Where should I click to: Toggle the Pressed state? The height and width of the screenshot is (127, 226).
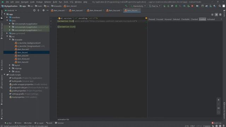[152, 19]
